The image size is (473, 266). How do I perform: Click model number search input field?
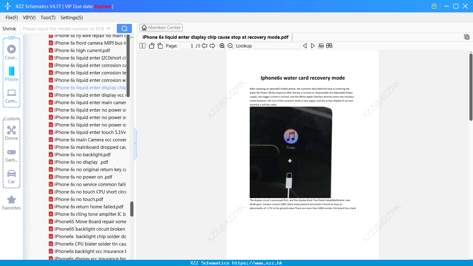(63, 29)
